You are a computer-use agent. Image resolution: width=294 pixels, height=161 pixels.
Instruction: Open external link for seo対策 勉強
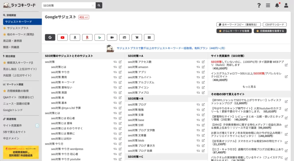coord(203,110)
